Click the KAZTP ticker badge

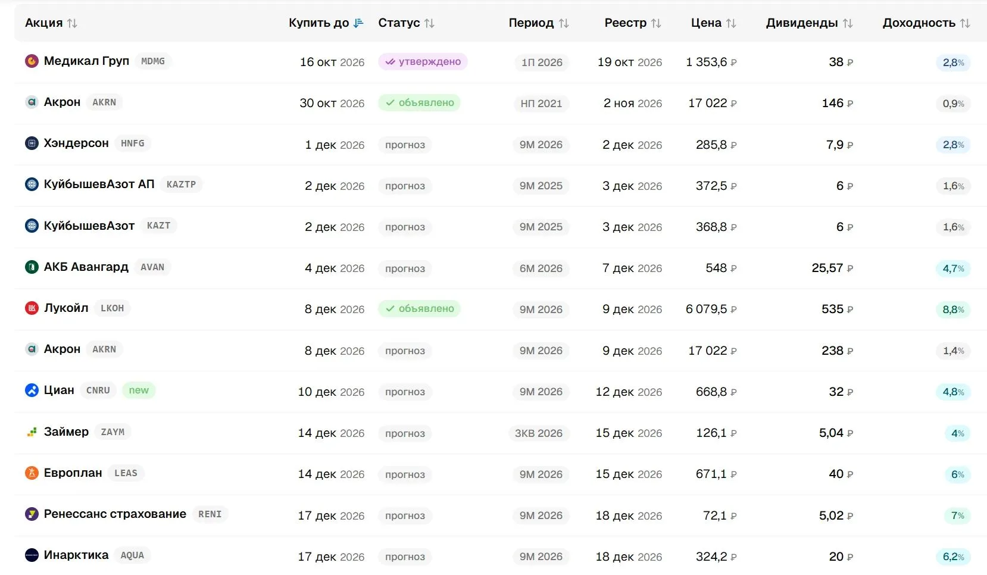(182, 184)
